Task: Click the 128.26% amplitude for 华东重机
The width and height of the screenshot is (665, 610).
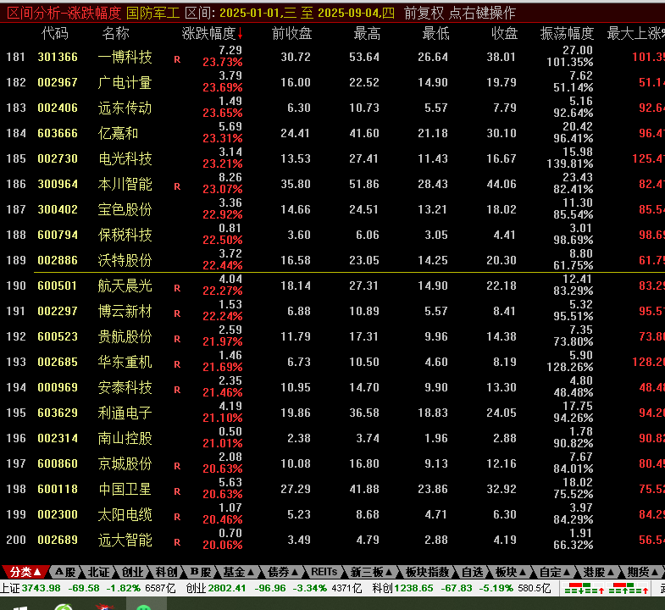Action: coord(570,368)
